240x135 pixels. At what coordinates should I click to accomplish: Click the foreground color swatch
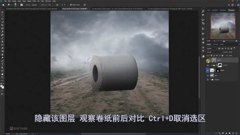[1, 86]
